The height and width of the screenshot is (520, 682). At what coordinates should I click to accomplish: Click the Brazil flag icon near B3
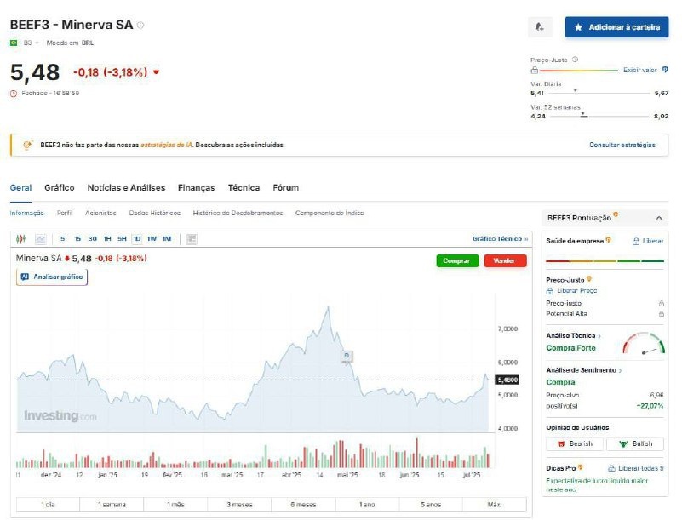(x=14, y=43)
